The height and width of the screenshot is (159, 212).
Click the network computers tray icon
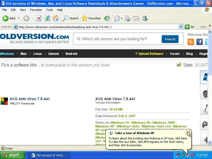pyautogui.click(x=178, y=155)
